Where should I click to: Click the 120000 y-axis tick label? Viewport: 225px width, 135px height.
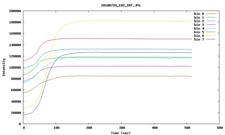click(x=15, y=56)
